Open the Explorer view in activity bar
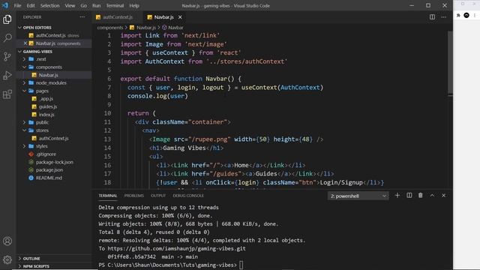The height and width of the screenshot is (270, 480). (x=7, y=19)
